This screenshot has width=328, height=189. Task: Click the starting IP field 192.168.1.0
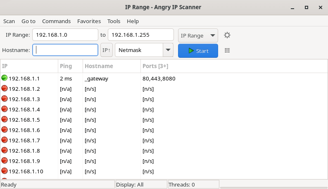pyautogui.click(x=65, y=35)
